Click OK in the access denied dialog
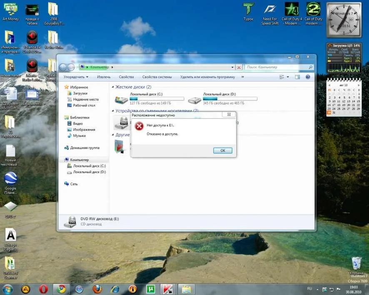 [x=222, y=151]
